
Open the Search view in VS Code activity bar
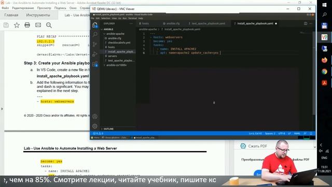95,35
